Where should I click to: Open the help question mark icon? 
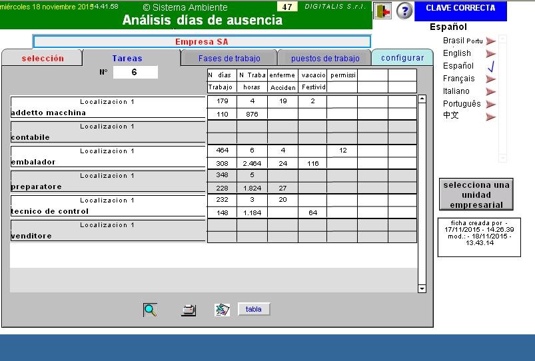click(404, 11)
